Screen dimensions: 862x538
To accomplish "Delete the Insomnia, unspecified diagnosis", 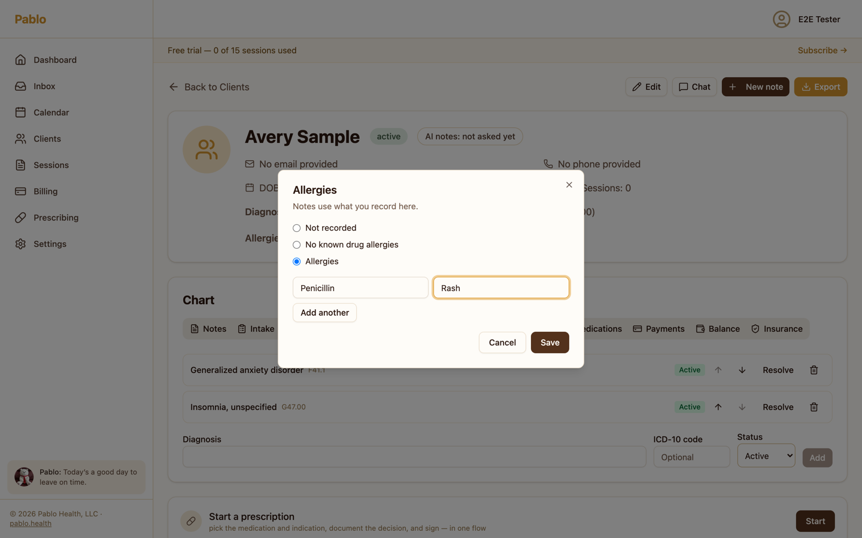I will click(814, 407).
